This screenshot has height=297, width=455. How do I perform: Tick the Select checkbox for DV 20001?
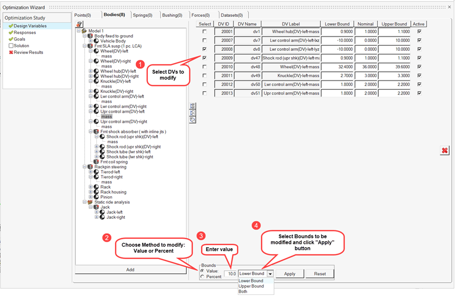205,31
